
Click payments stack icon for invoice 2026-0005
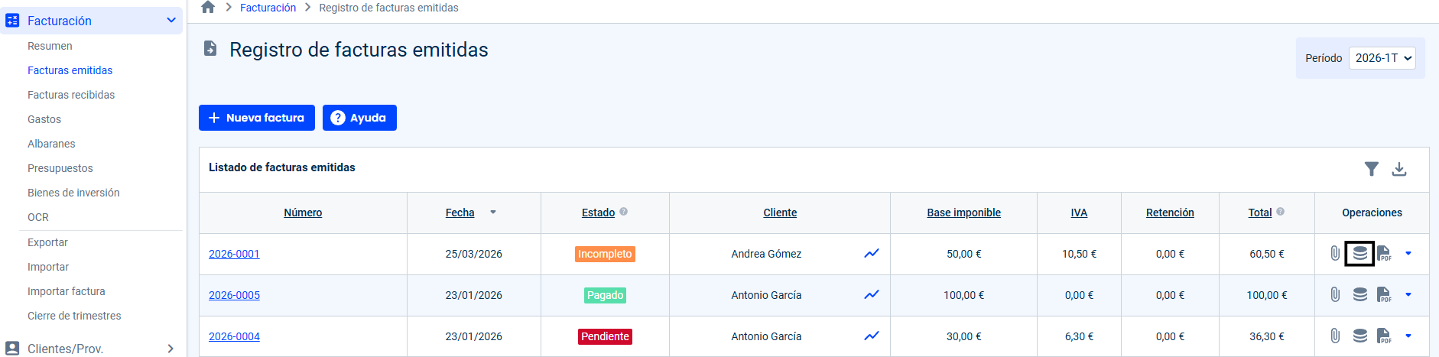point(1359,295)
